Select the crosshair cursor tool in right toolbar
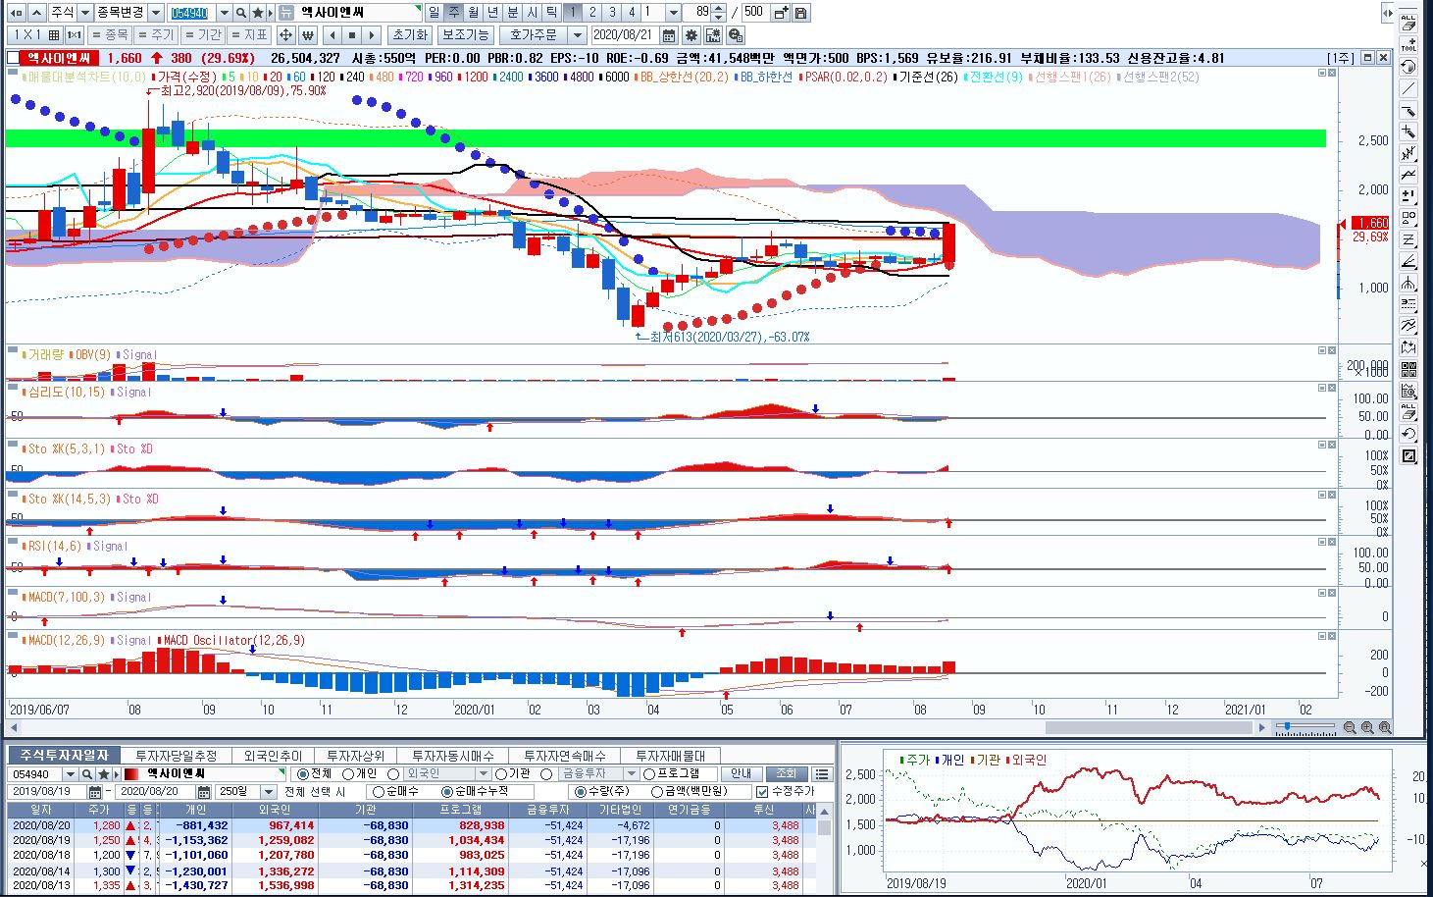 pyautogui.click(x=1408, y=132)
